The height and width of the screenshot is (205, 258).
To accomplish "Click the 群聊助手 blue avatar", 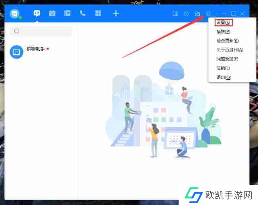I will 16,52.
